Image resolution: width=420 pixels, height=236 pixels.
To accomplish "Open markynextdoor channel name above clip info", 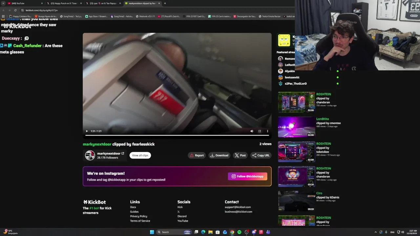I will (97, 144).
